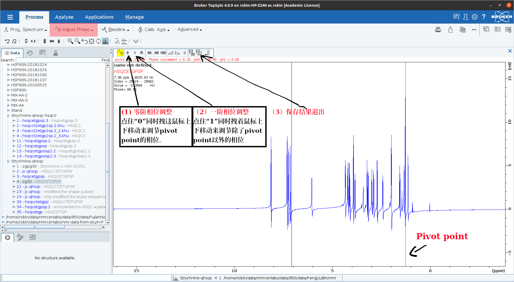
Task: Toggle the first-order phase 1 button
Action: click(135, 53)
